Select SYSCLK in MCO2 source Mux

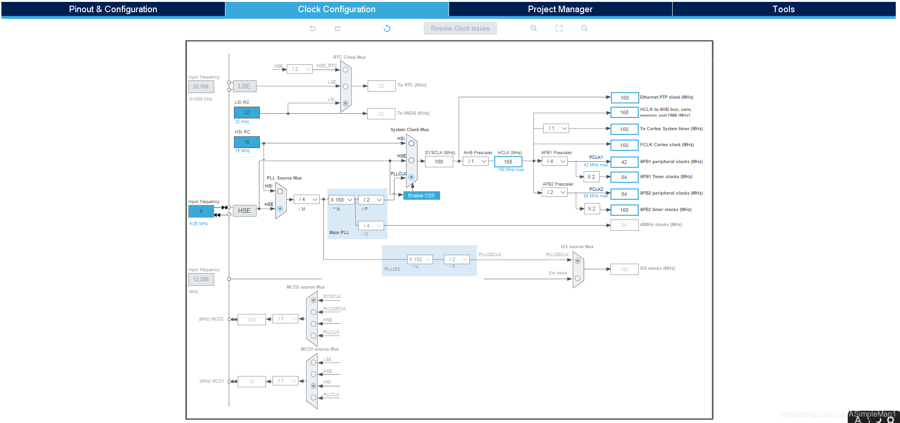click(x=313, y=300)
